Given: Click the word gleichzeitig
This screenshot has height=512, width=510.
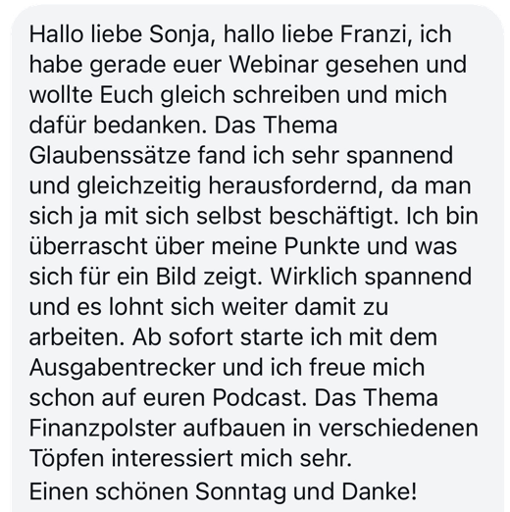Looking at the screenshot, I should (x=139, y=186).
